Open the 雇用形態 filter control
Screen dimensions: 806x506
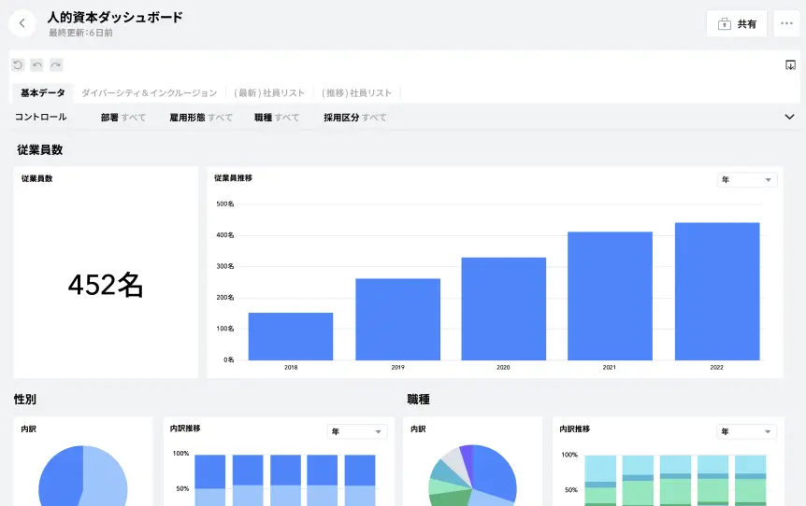(201, 118)
